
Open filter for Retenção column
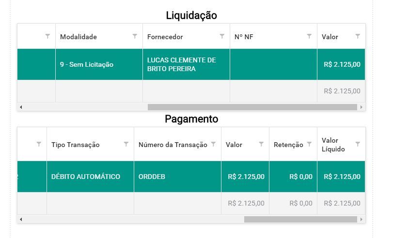point(309,144)
